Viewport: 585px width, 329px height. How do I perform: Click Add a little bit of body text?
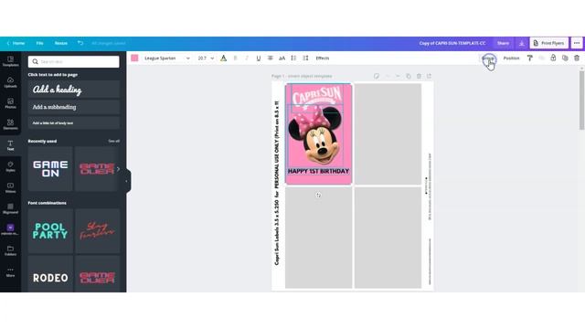click(x=74, y=122)
